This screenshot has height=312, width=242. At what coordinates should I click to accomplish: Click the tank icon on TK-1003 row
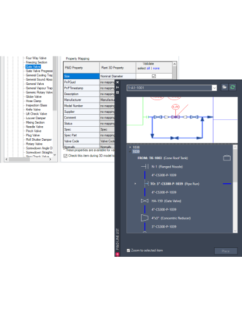click(x=227, y=158)
